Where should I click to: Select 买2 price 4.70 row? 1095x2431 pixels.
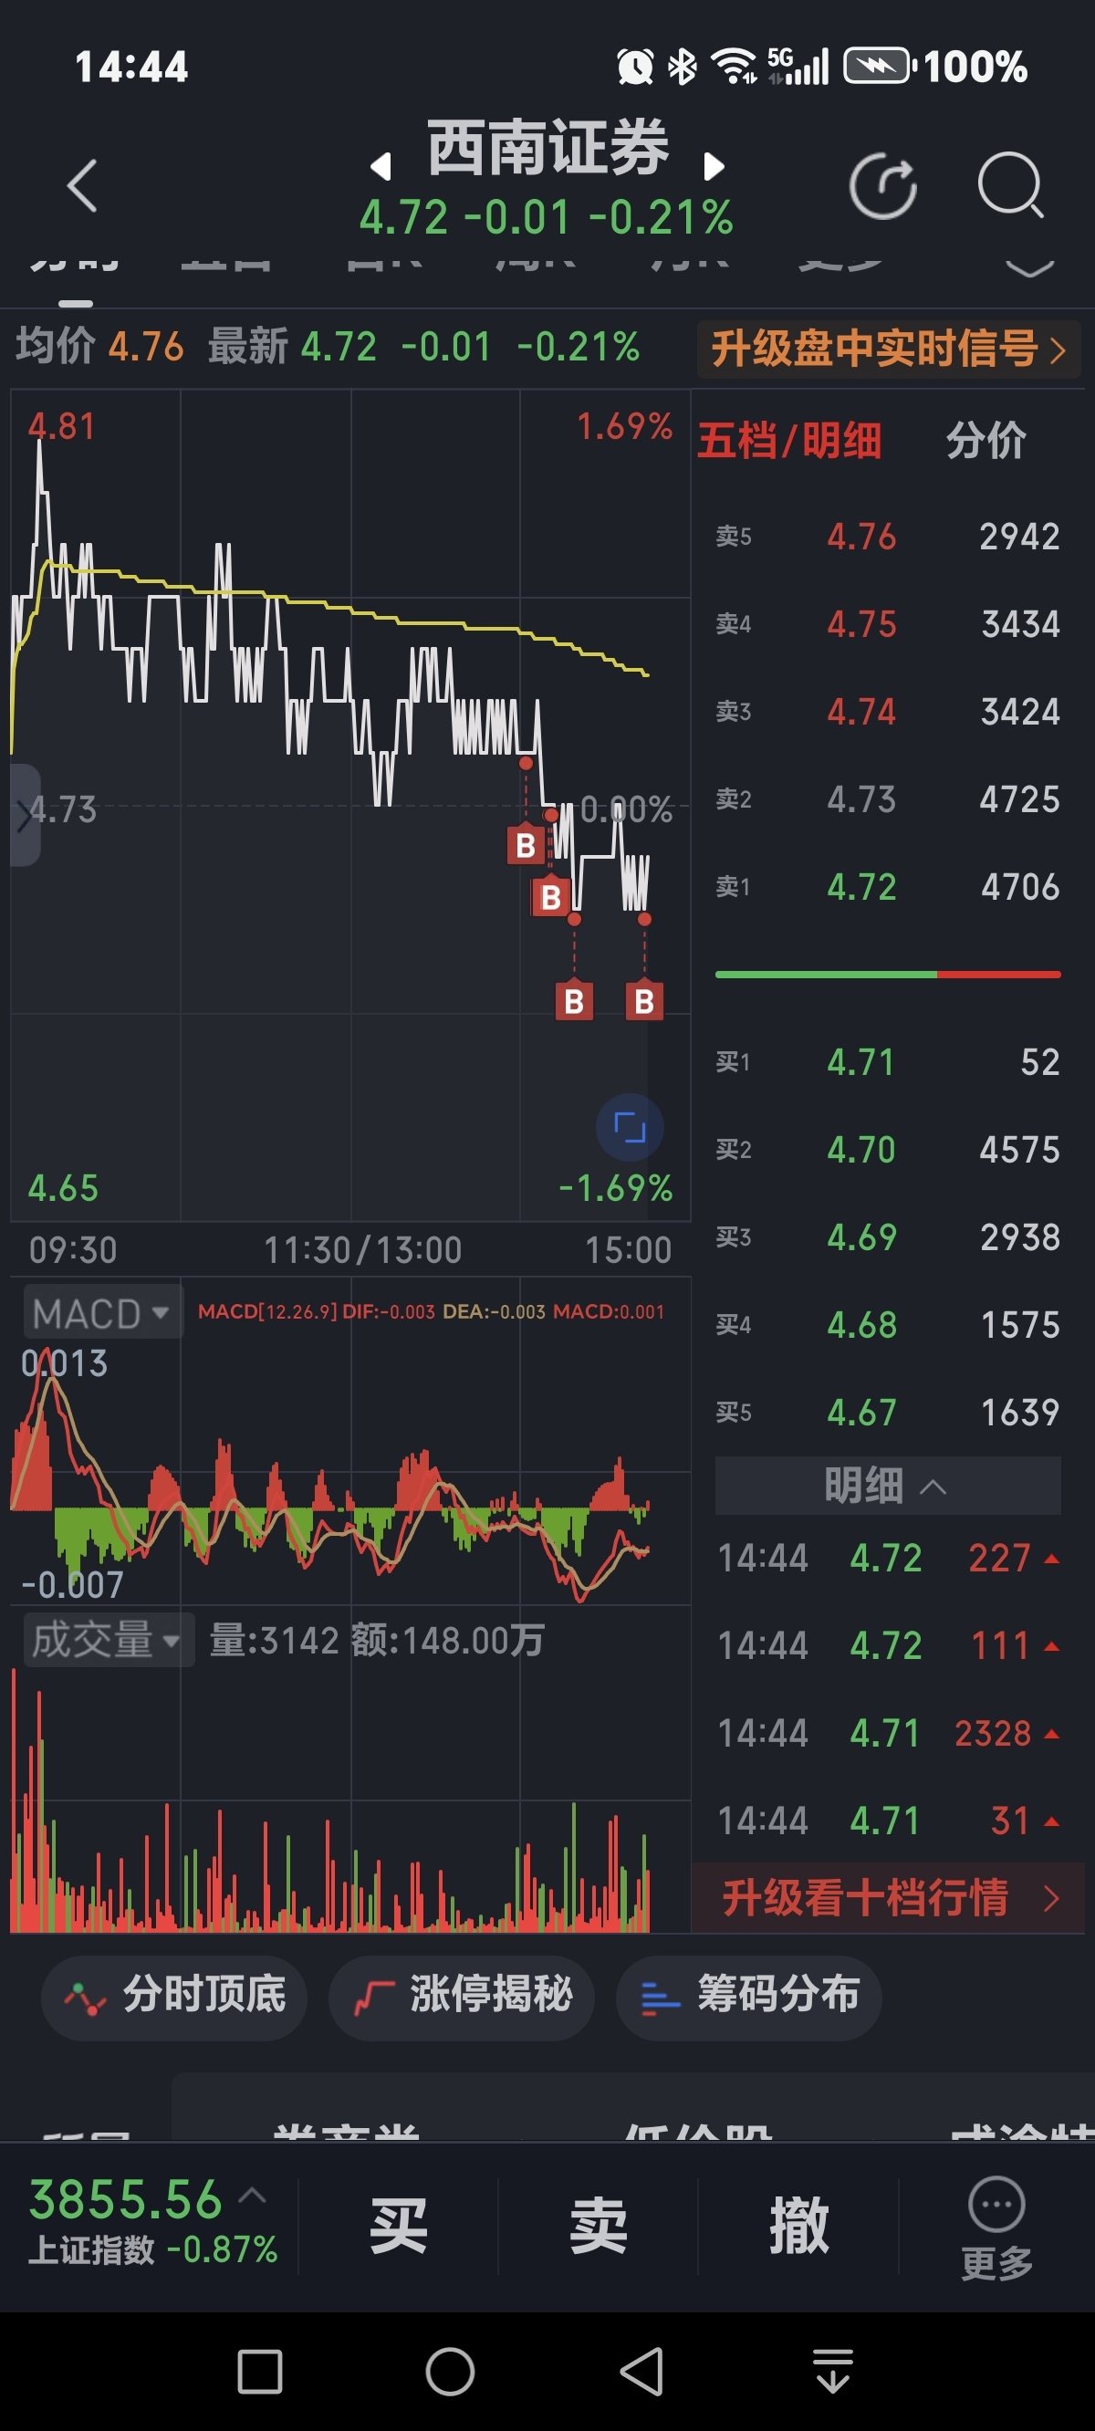(x=887, y=1150)
